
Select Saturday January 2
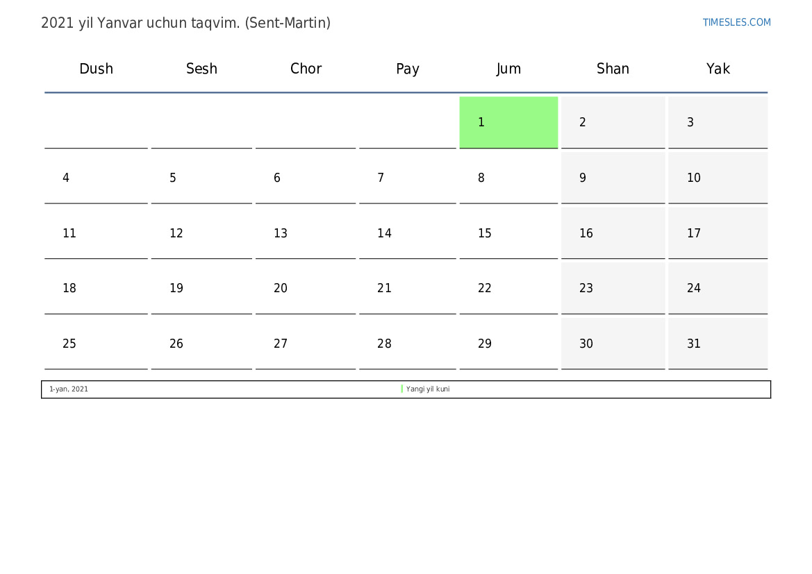click(613, 122)
